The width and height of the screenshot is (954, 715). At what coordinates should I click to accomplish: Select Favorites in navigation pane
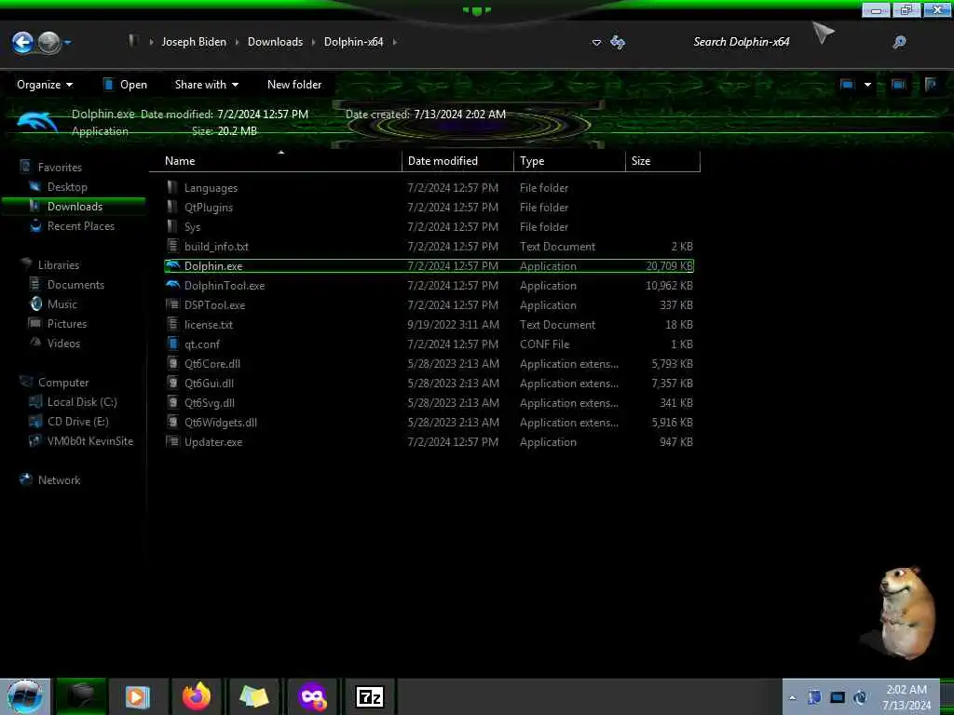(x=60, y=168)
